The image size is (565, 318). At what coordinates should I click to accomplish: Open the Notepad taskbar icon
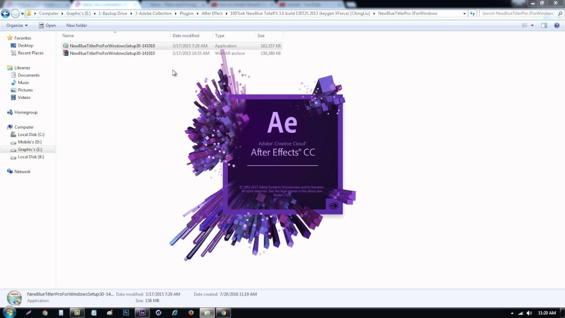point(94,313)
